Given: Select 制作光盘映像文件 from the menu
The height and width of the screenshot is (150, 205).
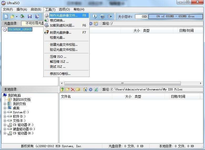Looking at the screenshot, I should [x=64, y=15].
